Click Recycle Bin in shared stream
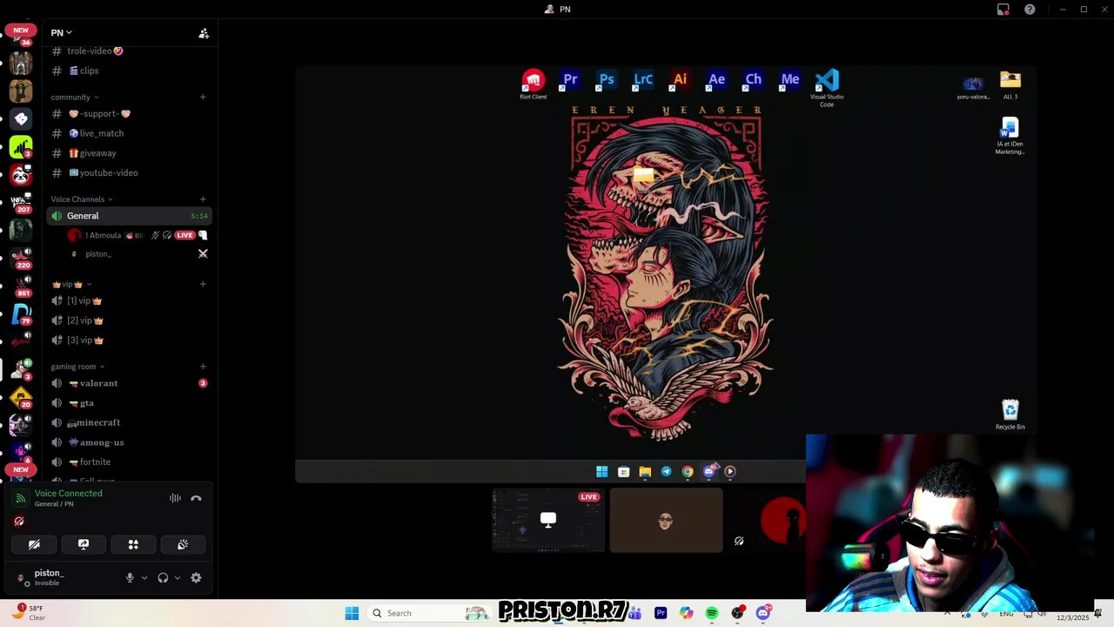1114x627 pixels. (1010, 415)
